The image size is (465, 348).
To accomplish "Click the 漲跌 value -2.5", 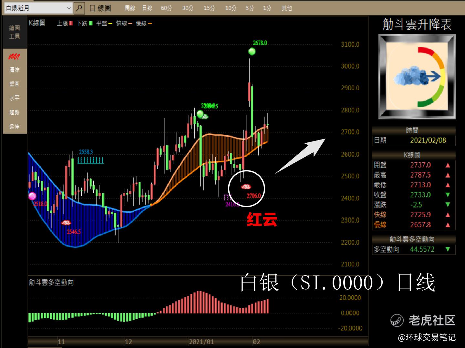I will coord(416,205).
